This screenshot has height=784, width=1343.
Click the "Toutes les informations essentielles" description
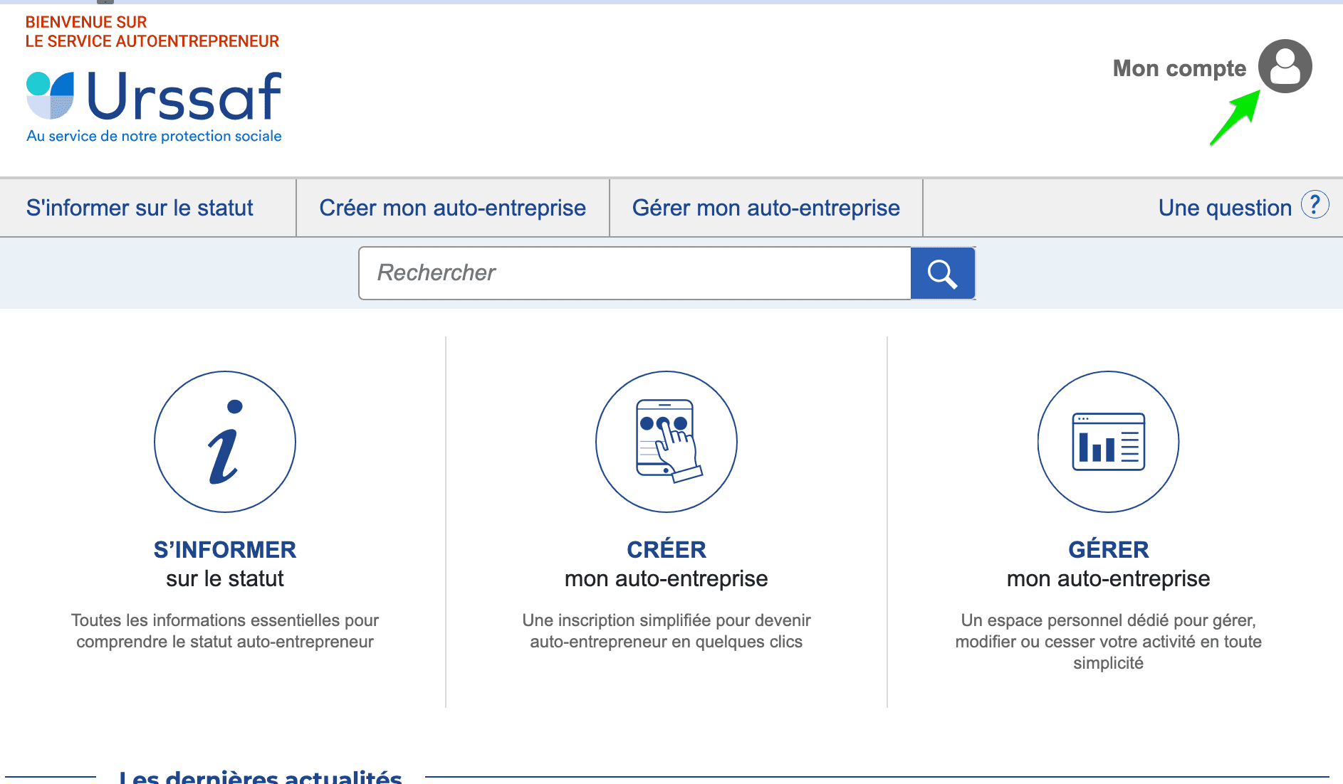225,631
